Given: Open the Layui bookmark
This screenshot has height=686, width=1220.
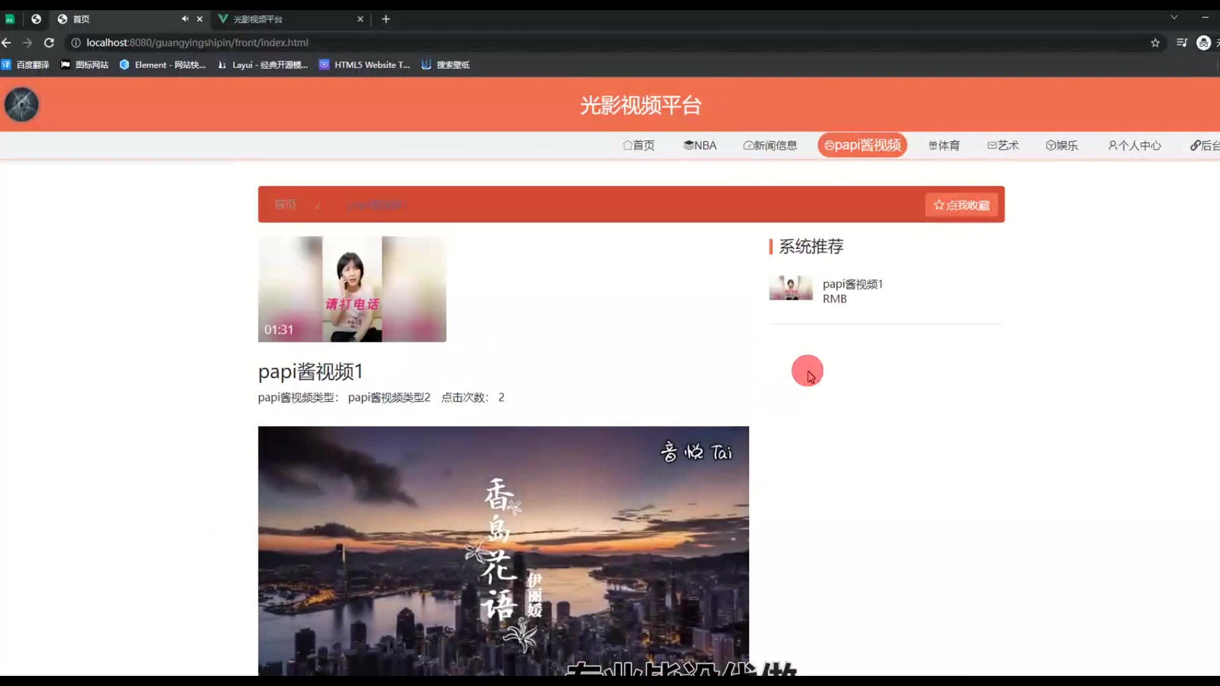Looking at the screenshot, I should click(262, 65).
